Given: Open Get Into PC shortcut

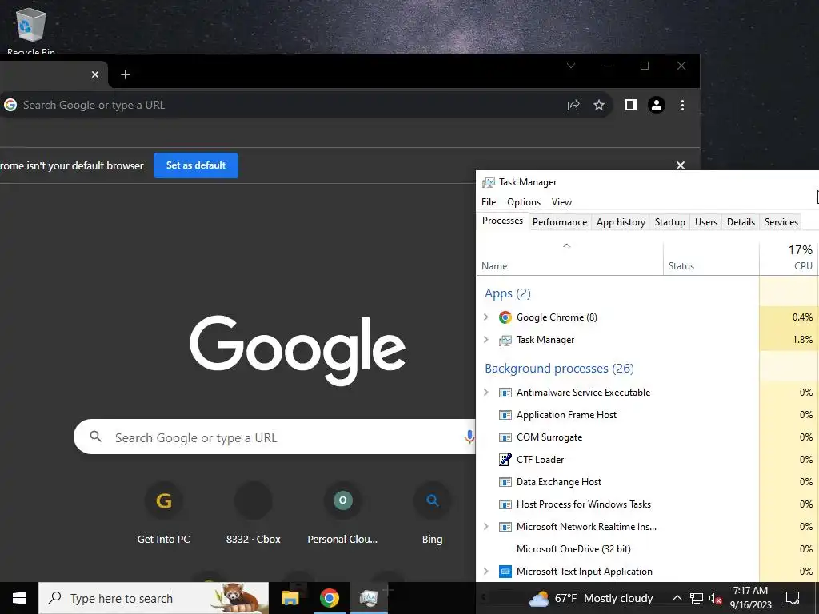Looking at the screenshot, I should coord(163,513).
